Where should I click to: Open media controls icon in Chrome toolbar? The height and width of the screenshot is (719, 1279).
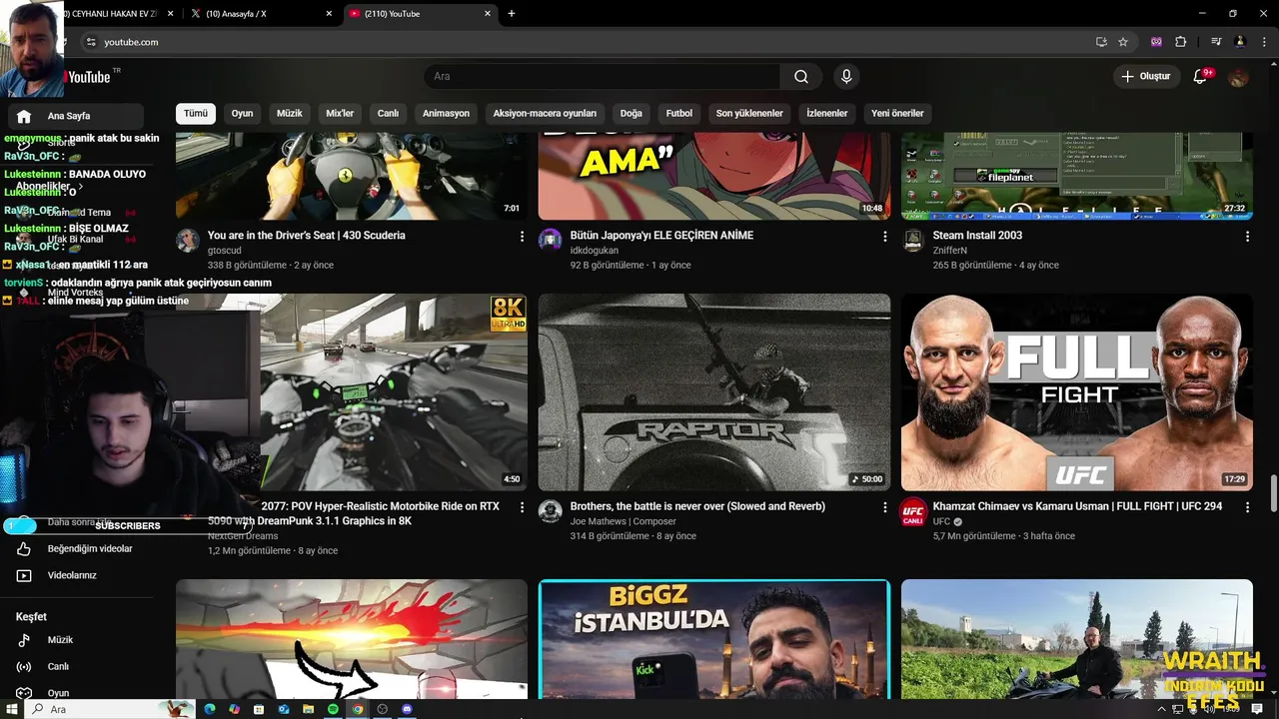coord(1216,42)
